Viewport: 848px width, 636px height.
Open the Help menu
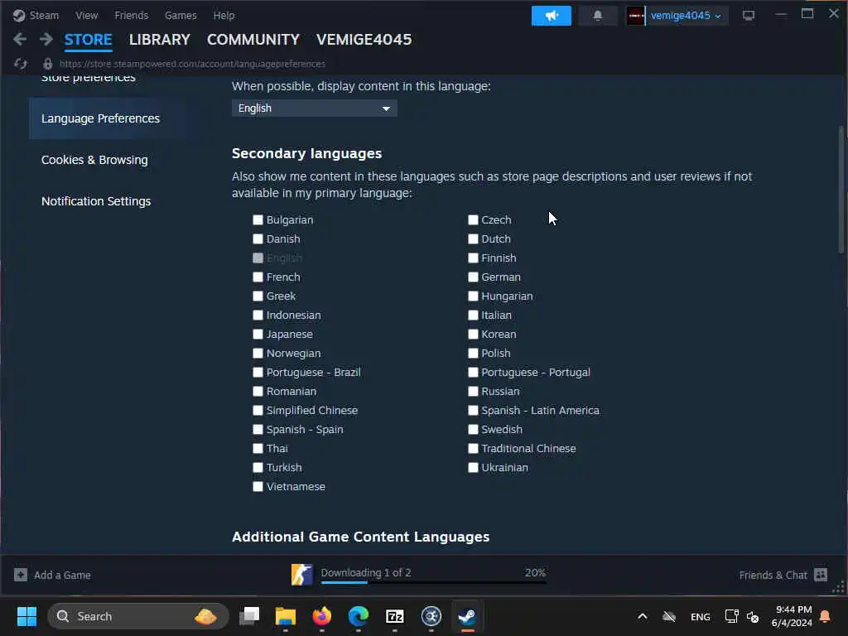point(224,16)
